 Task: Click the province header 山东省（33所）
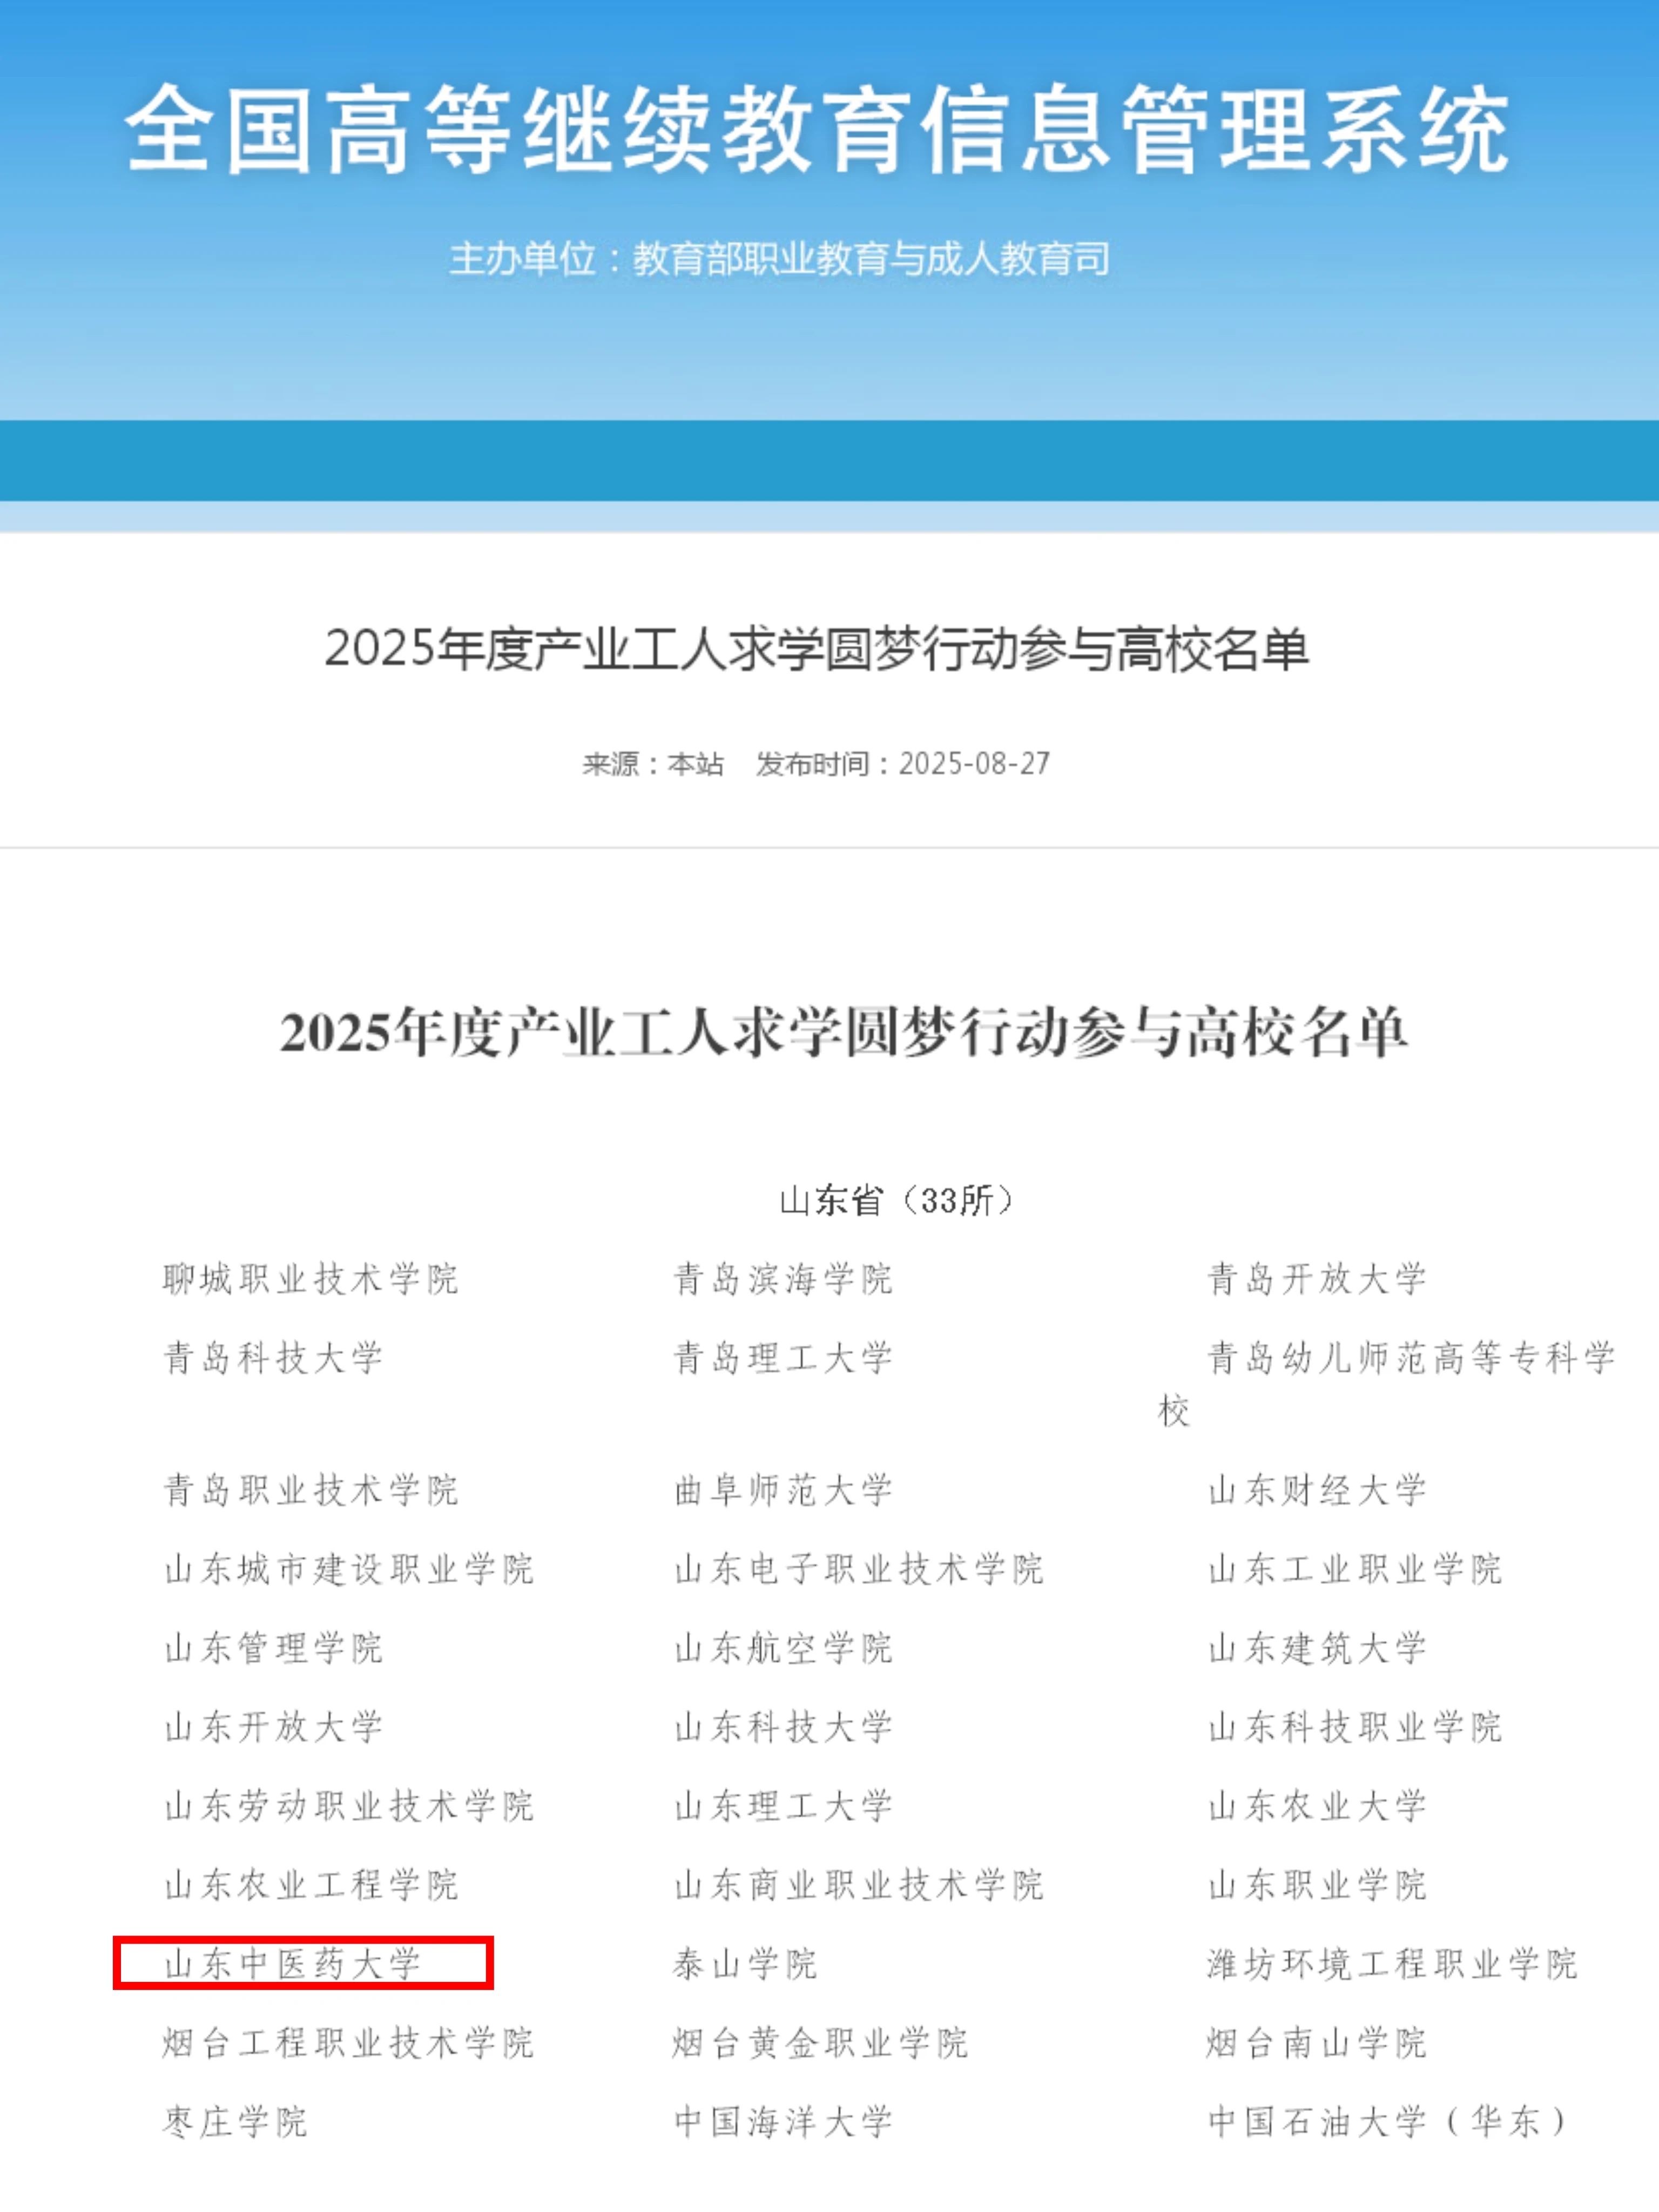pos(897,1200)
